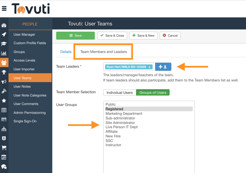
Task: Switch to the Details tab
Action: tap(66, 52)
